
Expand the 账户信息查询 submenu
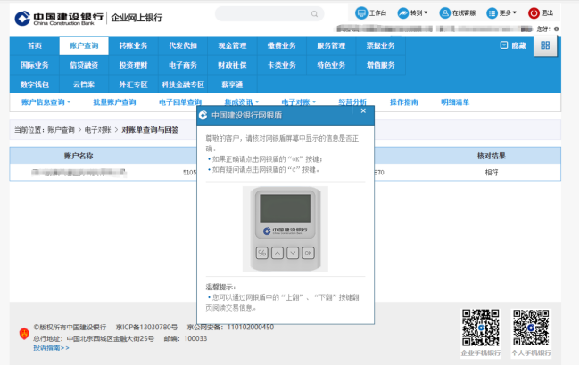coord(46,102)
